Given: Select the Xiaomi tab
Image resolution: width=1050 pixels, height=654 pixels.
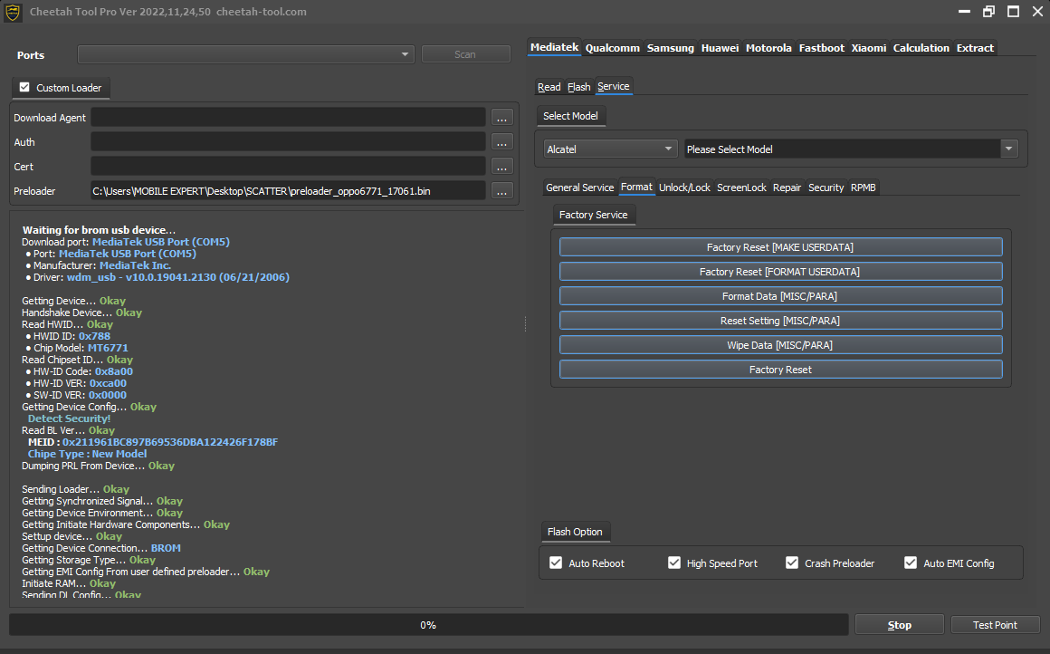Looking at the screenshot, I should (869, 48).
